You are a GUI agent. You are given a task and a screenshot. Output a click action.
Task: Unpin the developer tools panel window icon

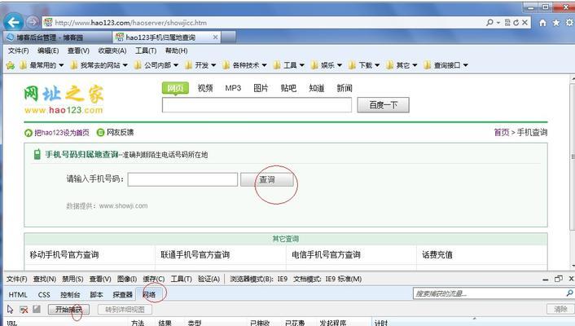pyautogui.click(x=559, y=279)
